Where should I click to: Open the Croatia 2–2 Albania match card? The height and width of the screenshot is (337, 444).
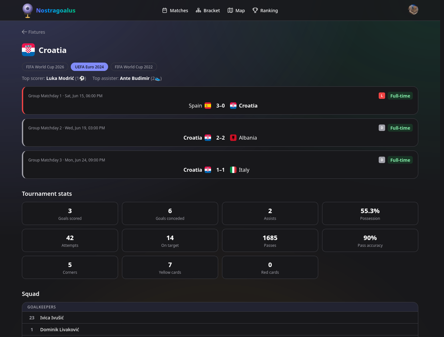click(220, 133)
